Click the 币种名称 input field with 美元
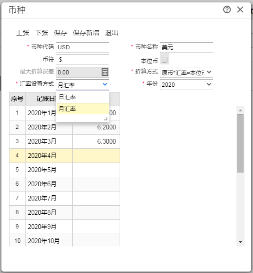The image size is (253, 273). (186, 47)
